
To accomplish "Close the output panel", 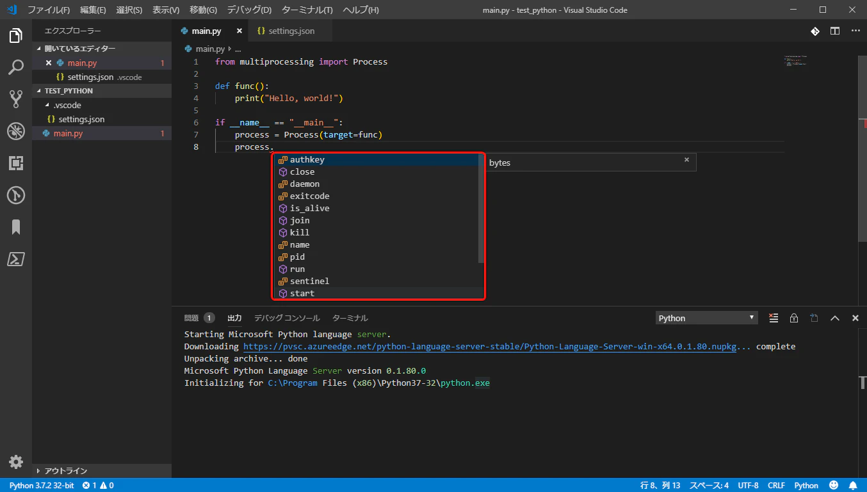I will (x=855, y=318).
